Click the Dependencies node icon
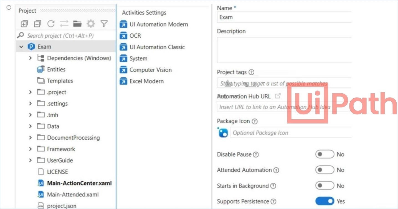Viewport: 398px width, 209px height. (41, 58)
